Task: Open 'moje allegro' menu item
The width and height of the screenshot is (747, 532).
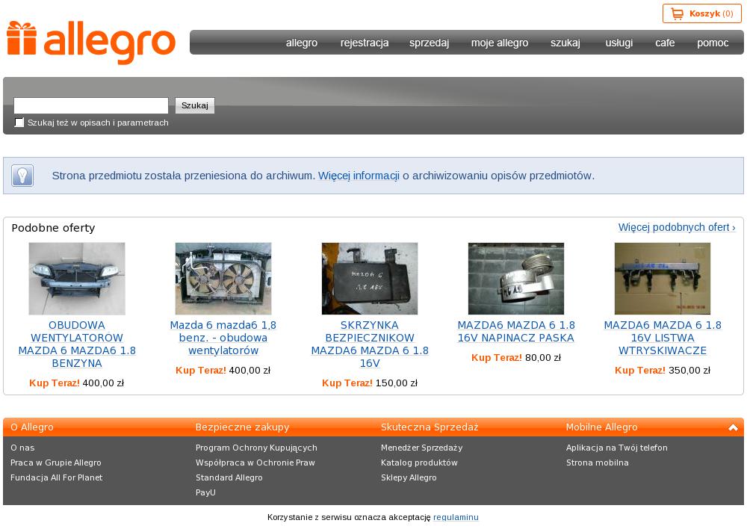Action: (x=500, y=43)
